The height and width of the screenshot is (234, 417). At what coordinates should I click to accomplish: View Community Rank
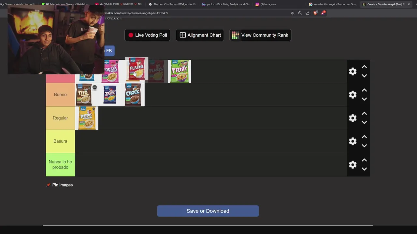(x=260, y=35)
